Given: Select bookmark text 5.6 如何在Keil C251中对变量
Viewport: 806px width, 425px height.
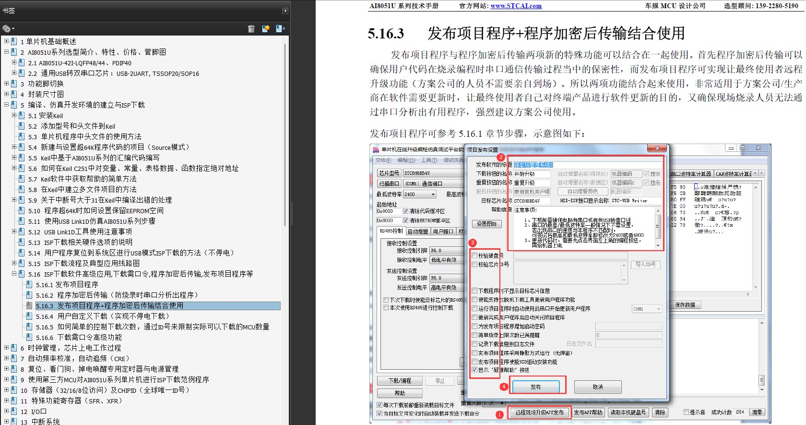Looking at the screenshot, I should click(133, 168).
